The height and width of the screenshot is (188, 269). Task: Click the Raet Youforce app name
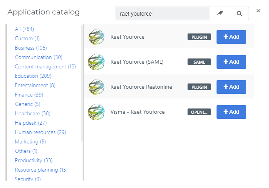point(128,37)
